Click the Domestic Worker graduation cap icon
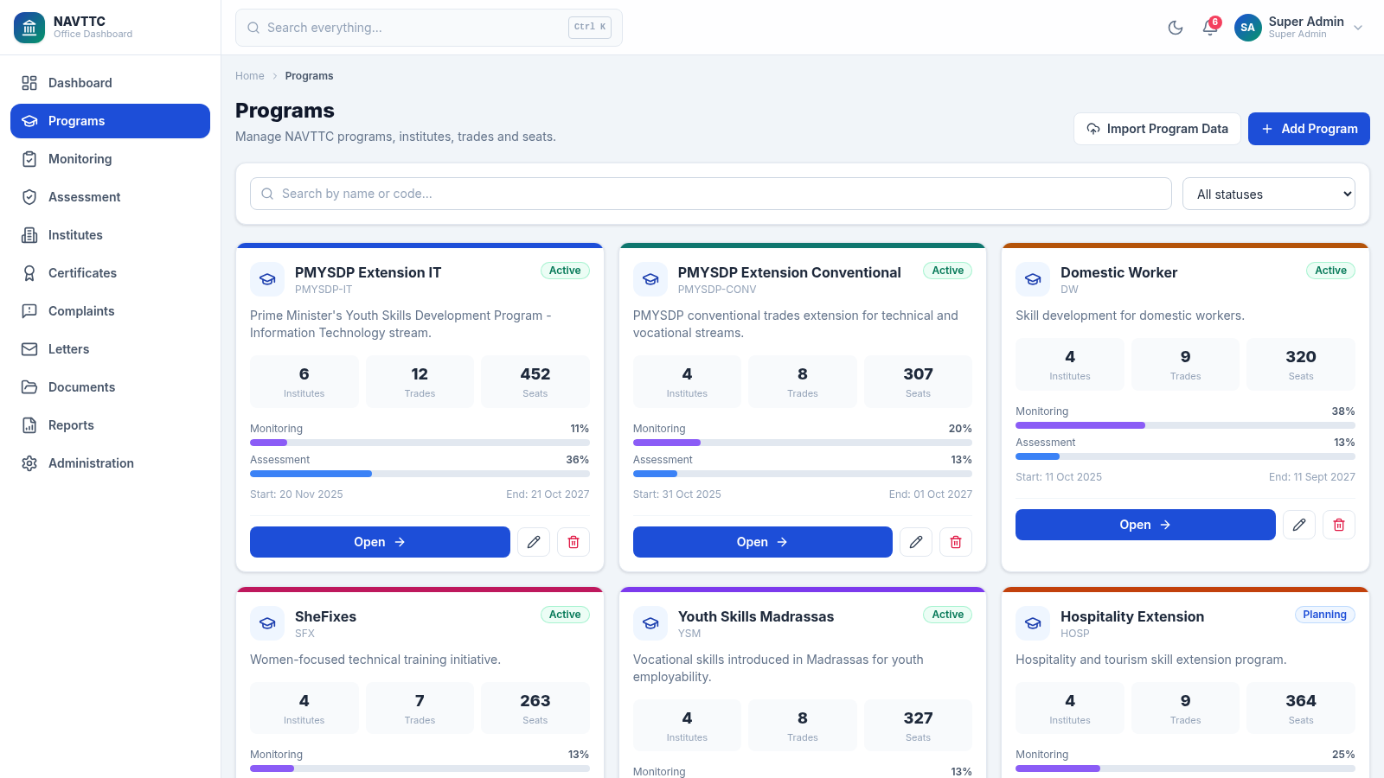1384x778 pixels. (1033, 279)
